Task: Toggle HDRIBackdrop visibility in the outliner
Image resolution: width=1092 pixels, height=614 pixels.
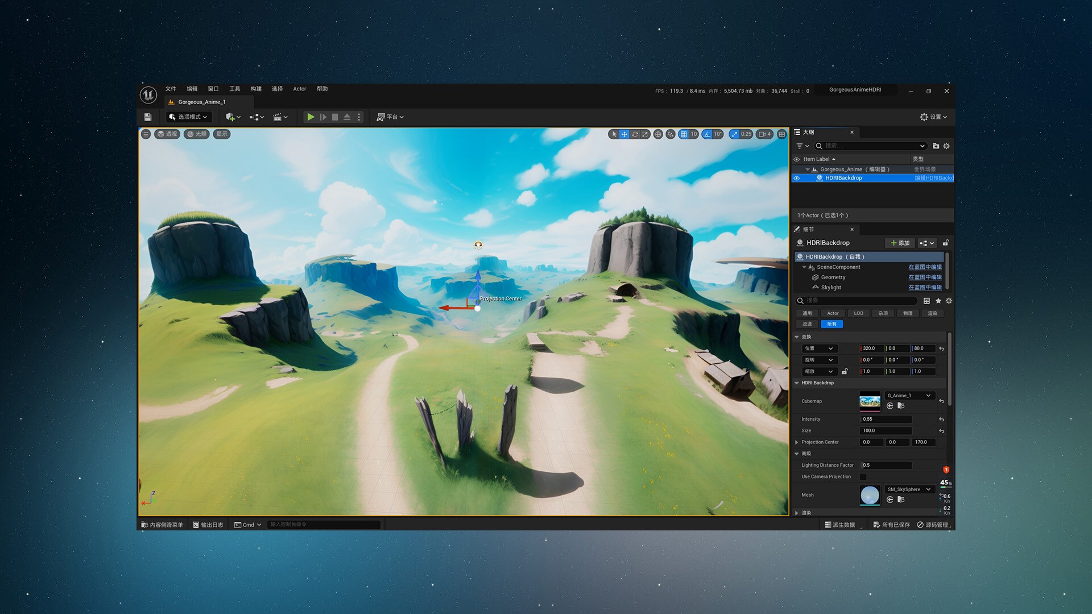Action: click(x=797, y=178)
